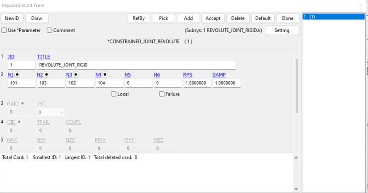Click message panel scroll down arrow

pyautogui.click(x=296, y=189)
